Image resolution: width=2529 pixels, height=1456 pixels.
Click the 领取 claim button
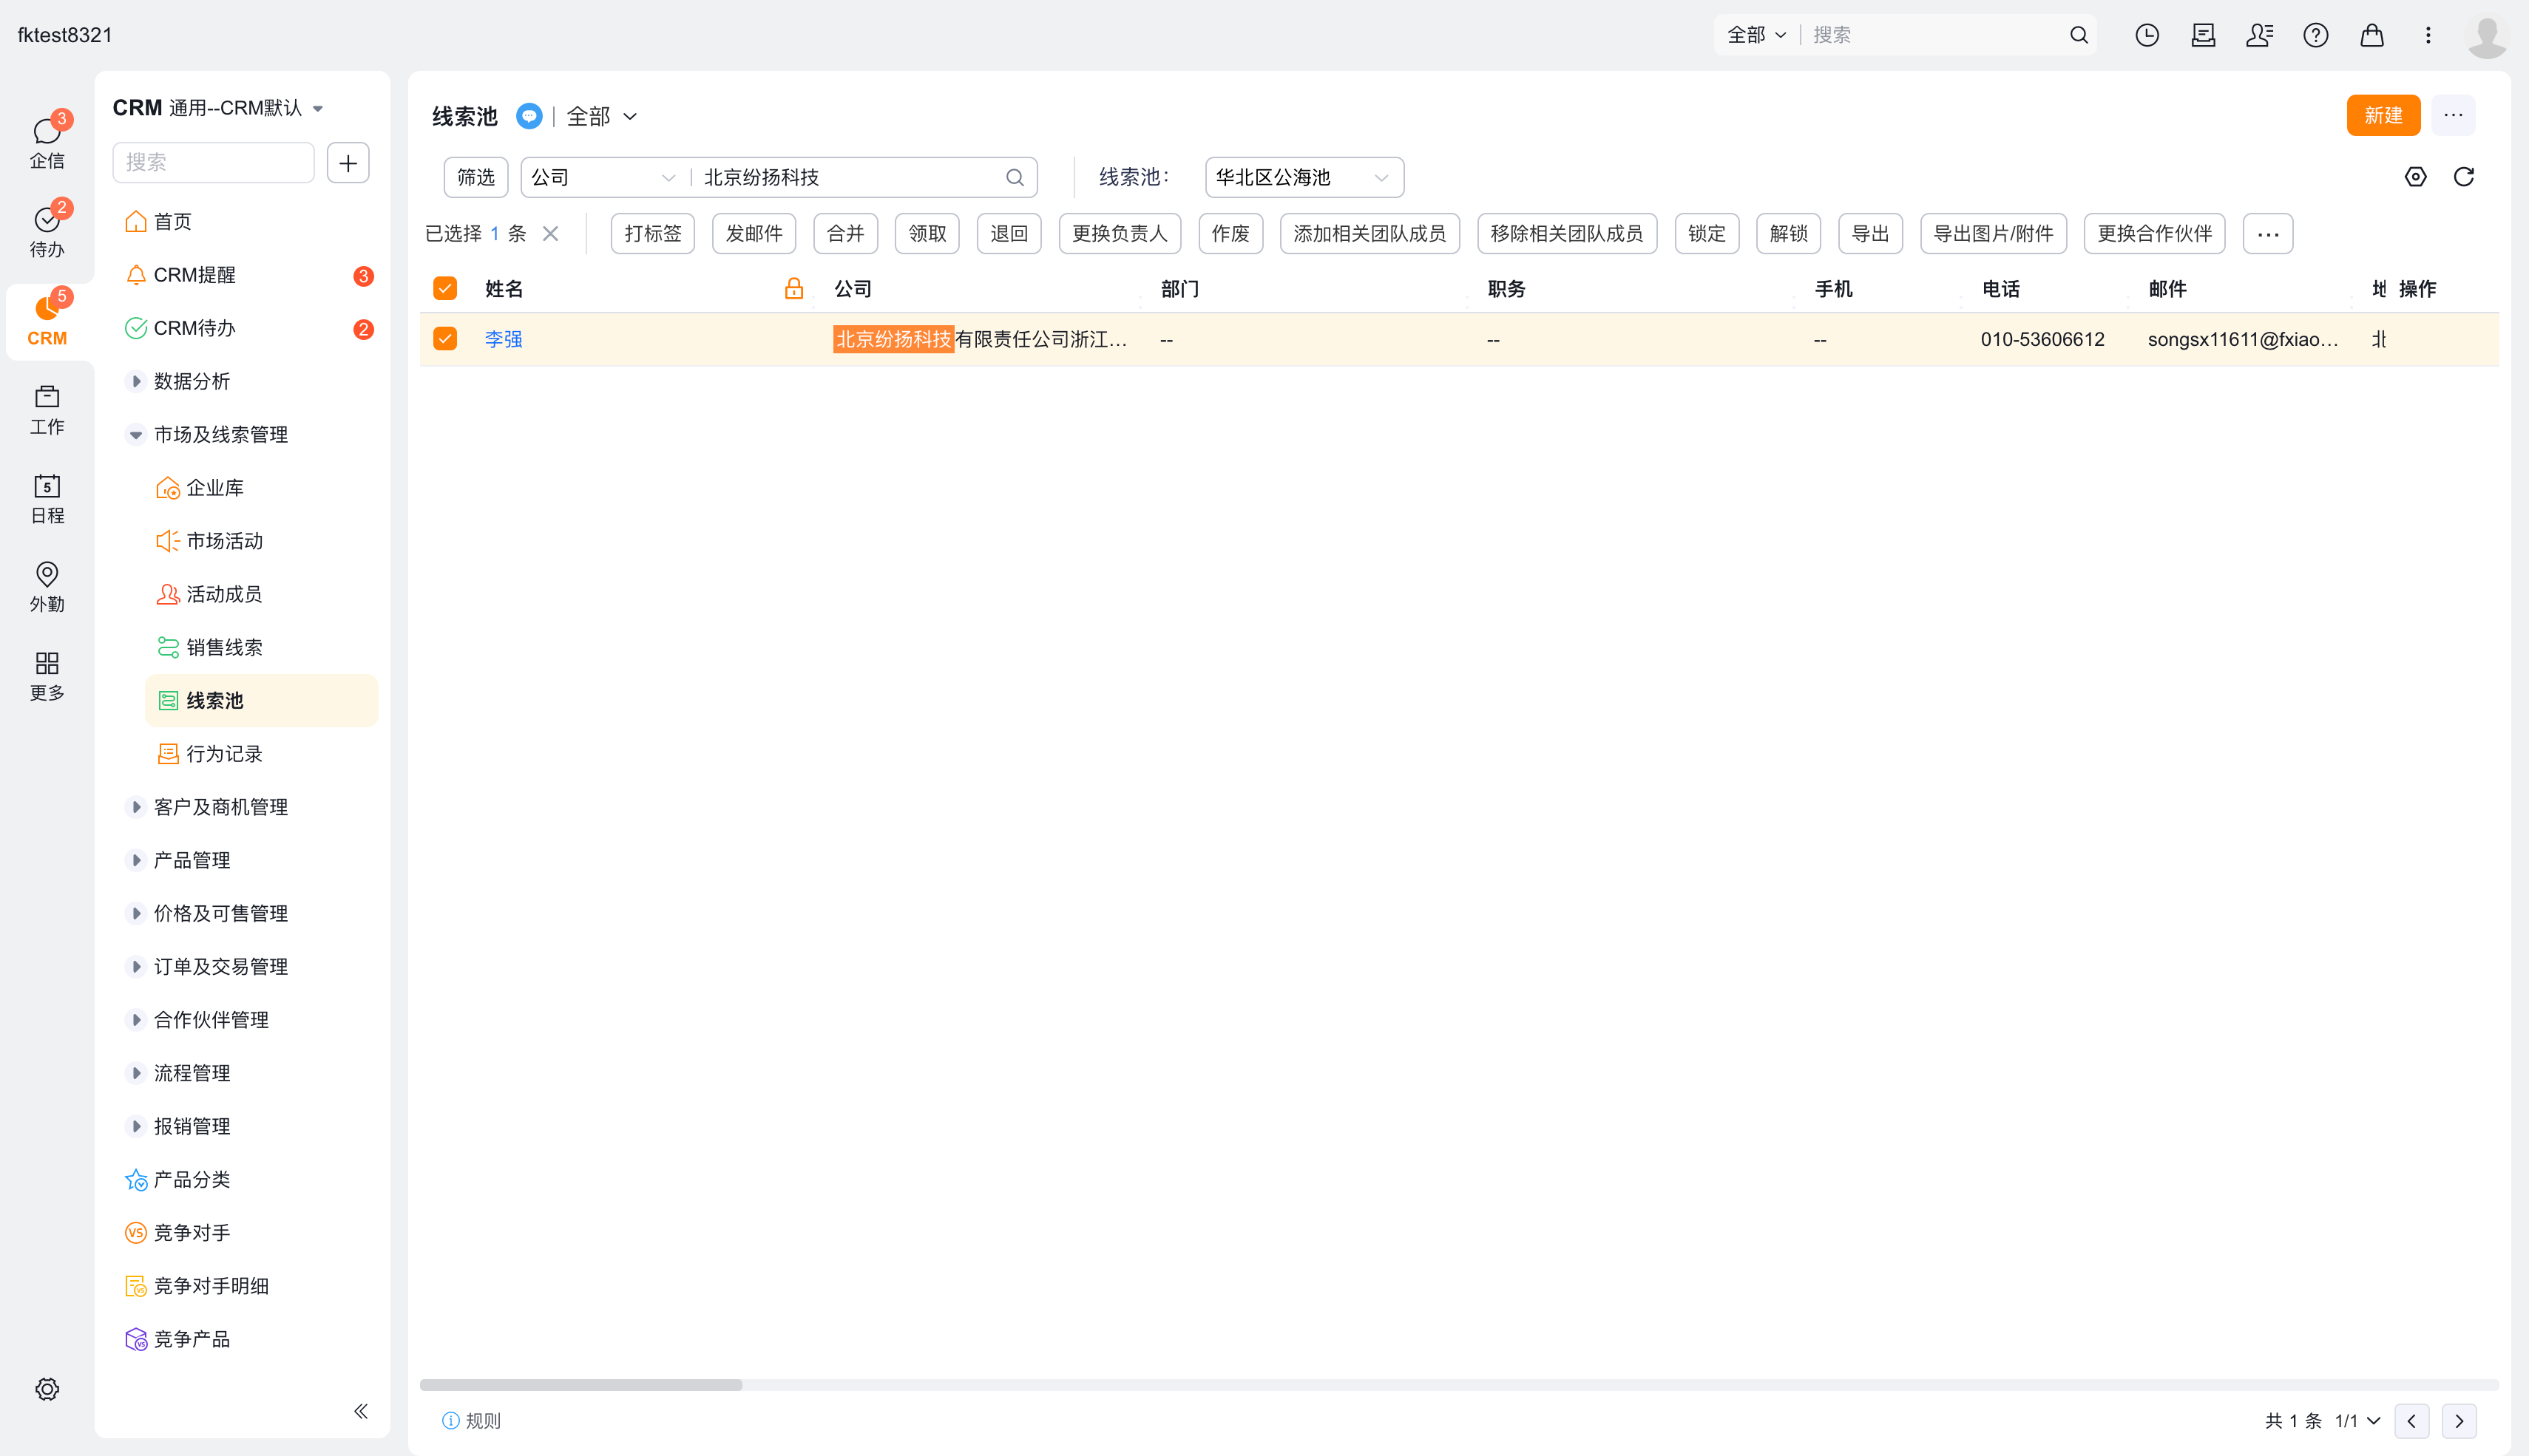click(927, 233)
